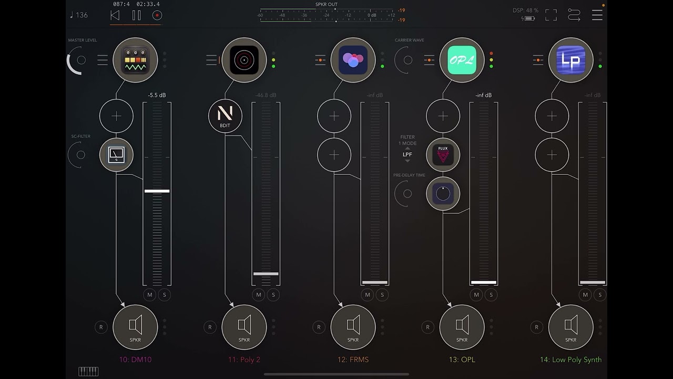Add first effect slot on DM10
673x379 pixels.
[x=116, y=116]
